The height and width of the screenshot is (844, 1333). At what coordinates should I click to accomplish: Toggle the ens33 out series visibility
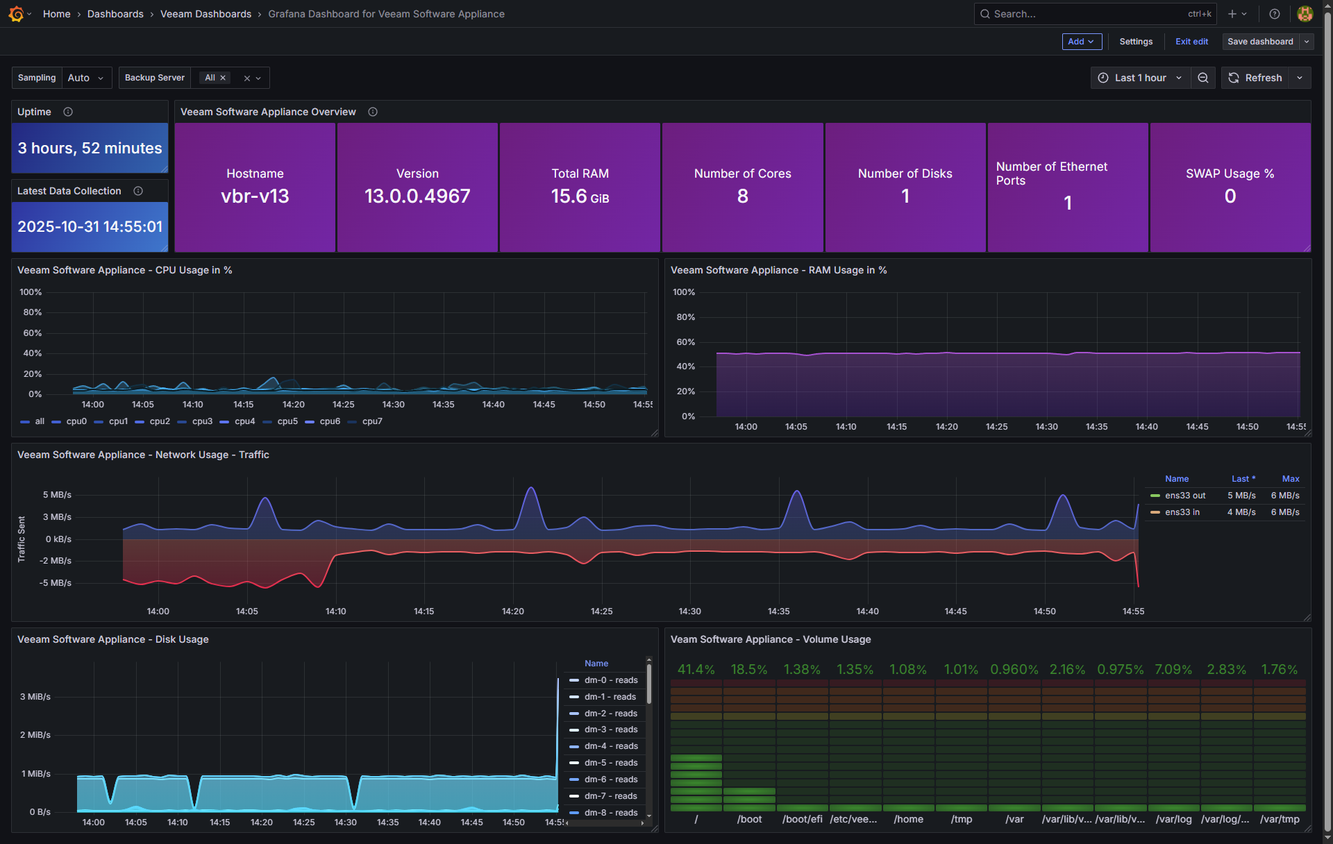(x=1185, y=496)
